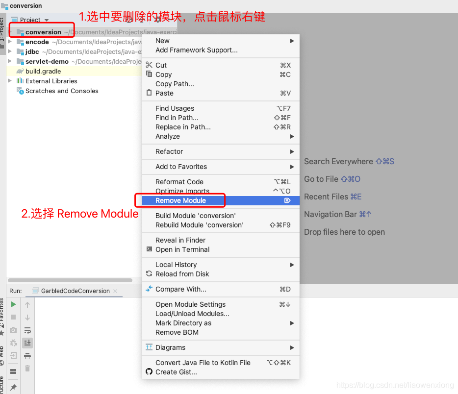Click the jdbc module folder icon
Image resolution: width=458 pixels, height=394 pixels.
(x=20, y=51)
